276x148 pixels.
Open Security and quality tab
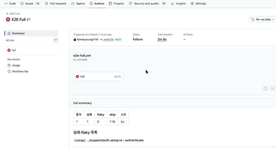[x=147, y=3]
